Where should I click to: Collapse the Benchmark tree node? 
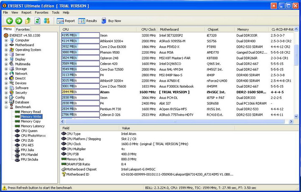(6, 107)
